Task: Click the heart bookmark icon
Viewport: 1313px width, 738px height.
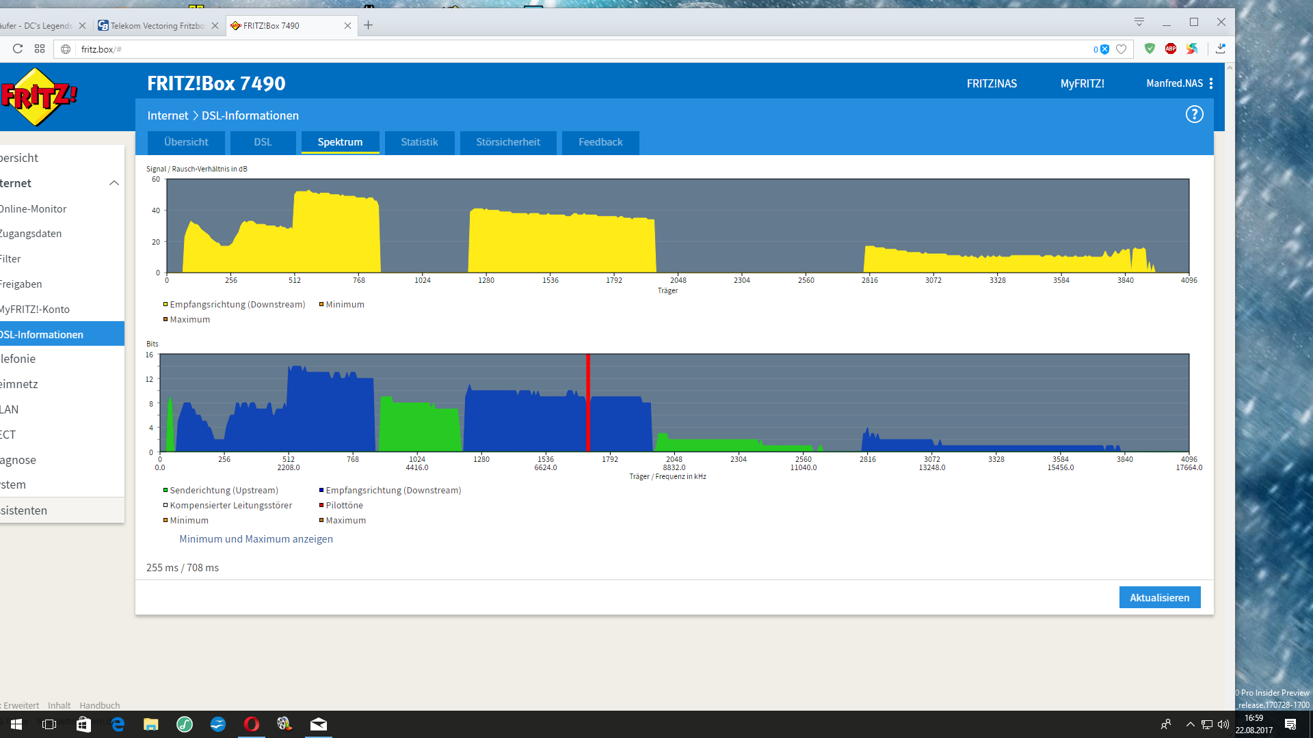Action: (x=1121, y=49)
